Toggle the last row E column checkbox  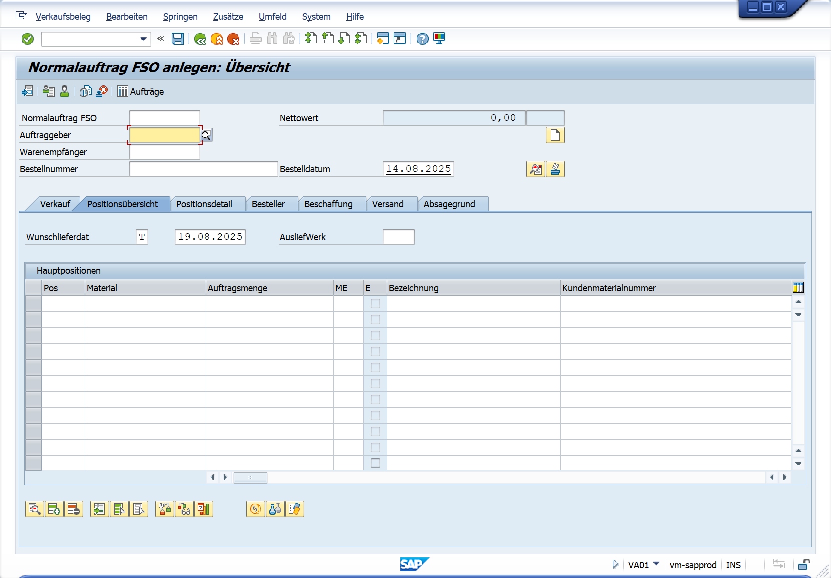coord(375,463)
